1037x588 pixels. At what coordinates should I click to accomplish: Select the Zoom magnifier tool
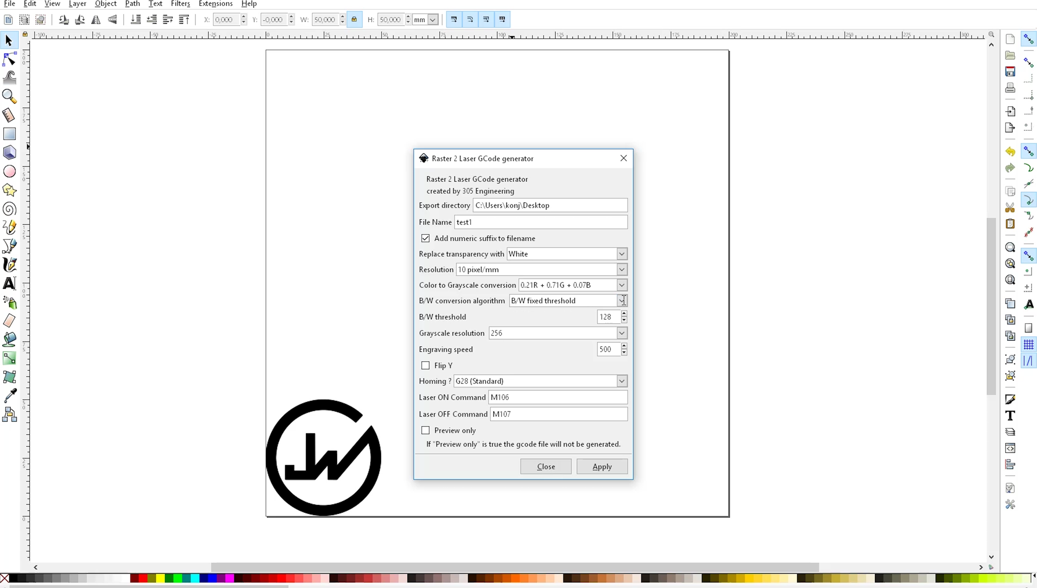(9, 96)
